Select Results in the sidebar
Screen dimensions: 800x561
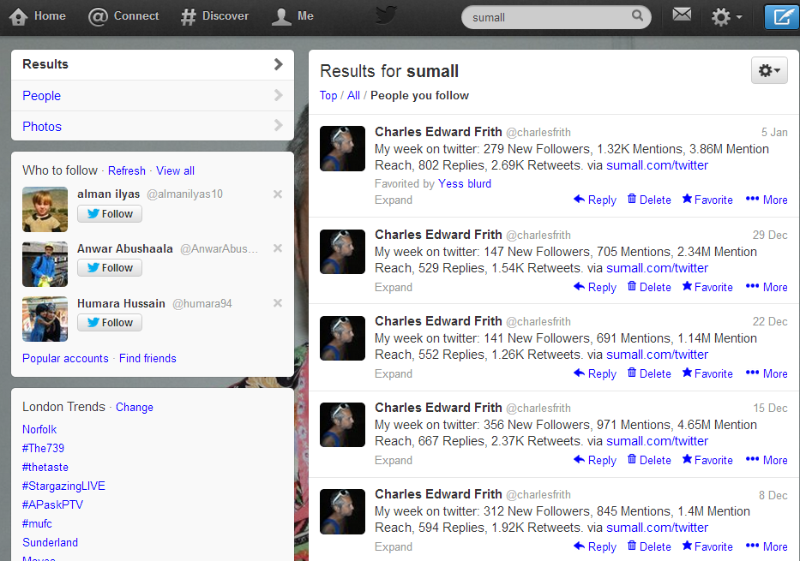tap(153, 65)
